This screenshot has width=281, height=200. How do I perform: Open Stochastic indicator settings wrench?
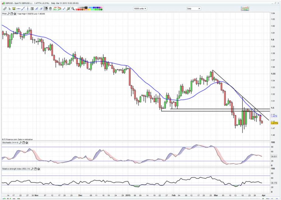tap(20, 142)
